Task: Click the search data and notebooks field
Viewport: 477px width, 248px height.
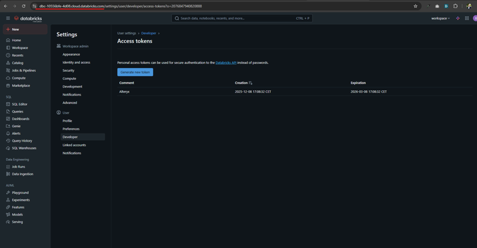Action: click(242, 18)
